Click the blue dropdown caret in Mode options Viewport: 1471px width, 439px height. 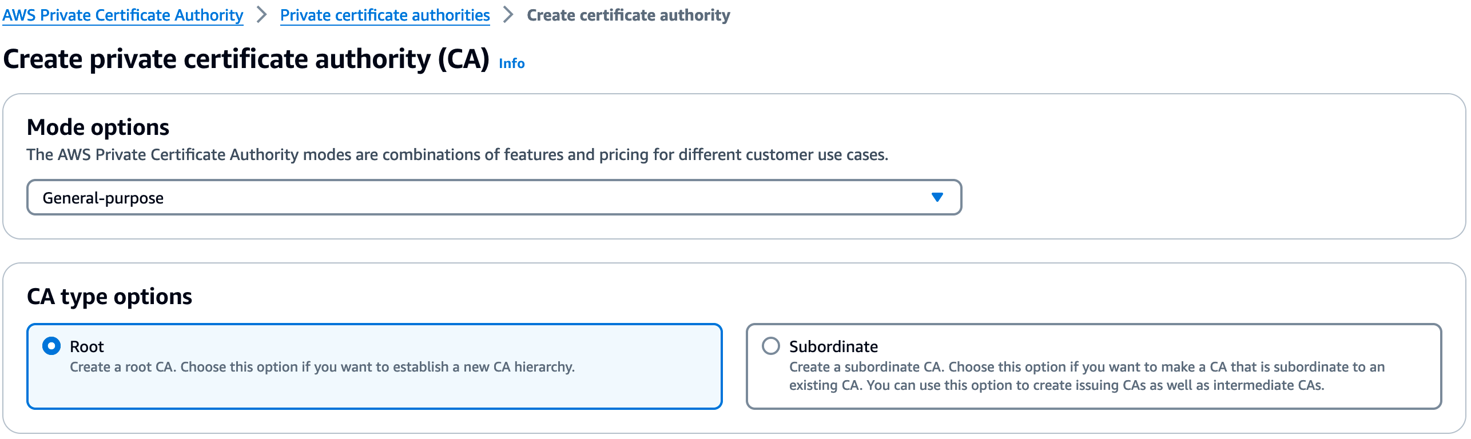point(937,197)
